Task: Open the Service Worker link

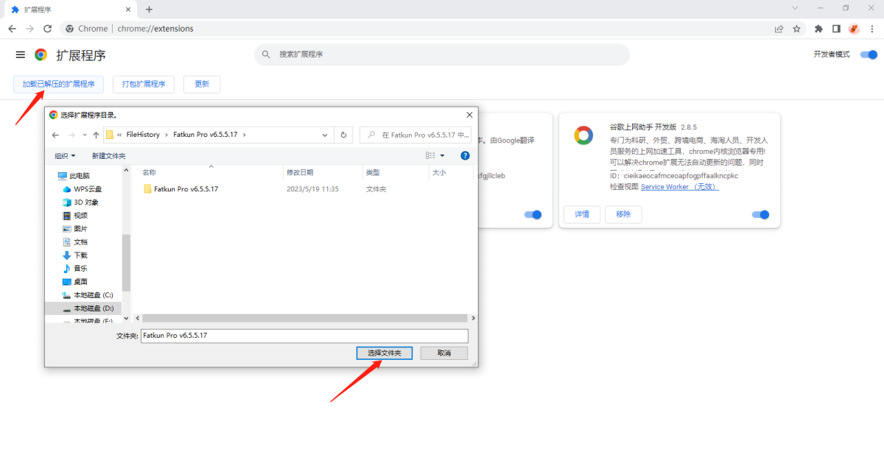Action: tap(679, 187)
